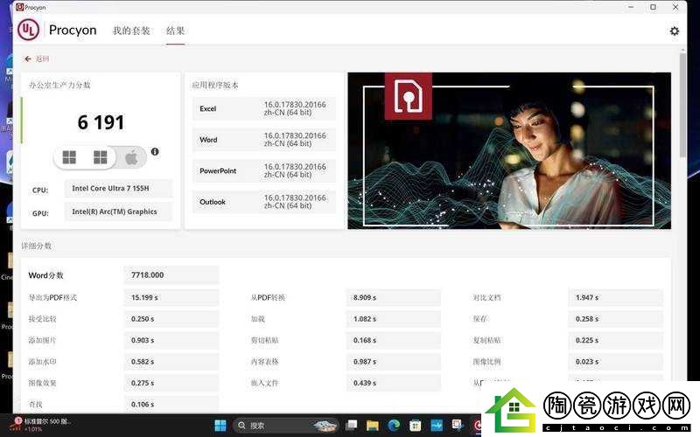This screenshot has width=700, height=437.
Task: Click the 导出为PDF格式 value 15.199 s
Action: [x=171, y=297]
